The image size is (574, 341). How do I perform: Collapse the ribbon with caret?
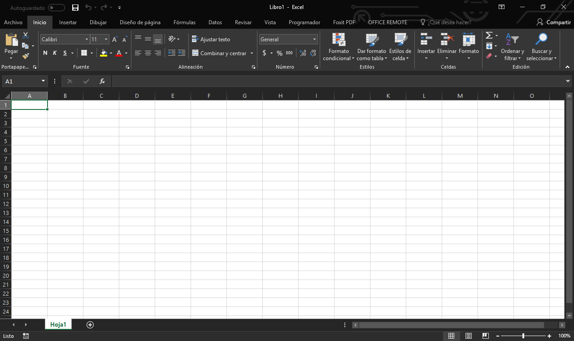point(567,67)
